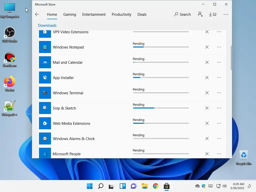256x192 pixels.
Task: Cancel the Windows Alarms & Clock download
Action: coord(207,138)
